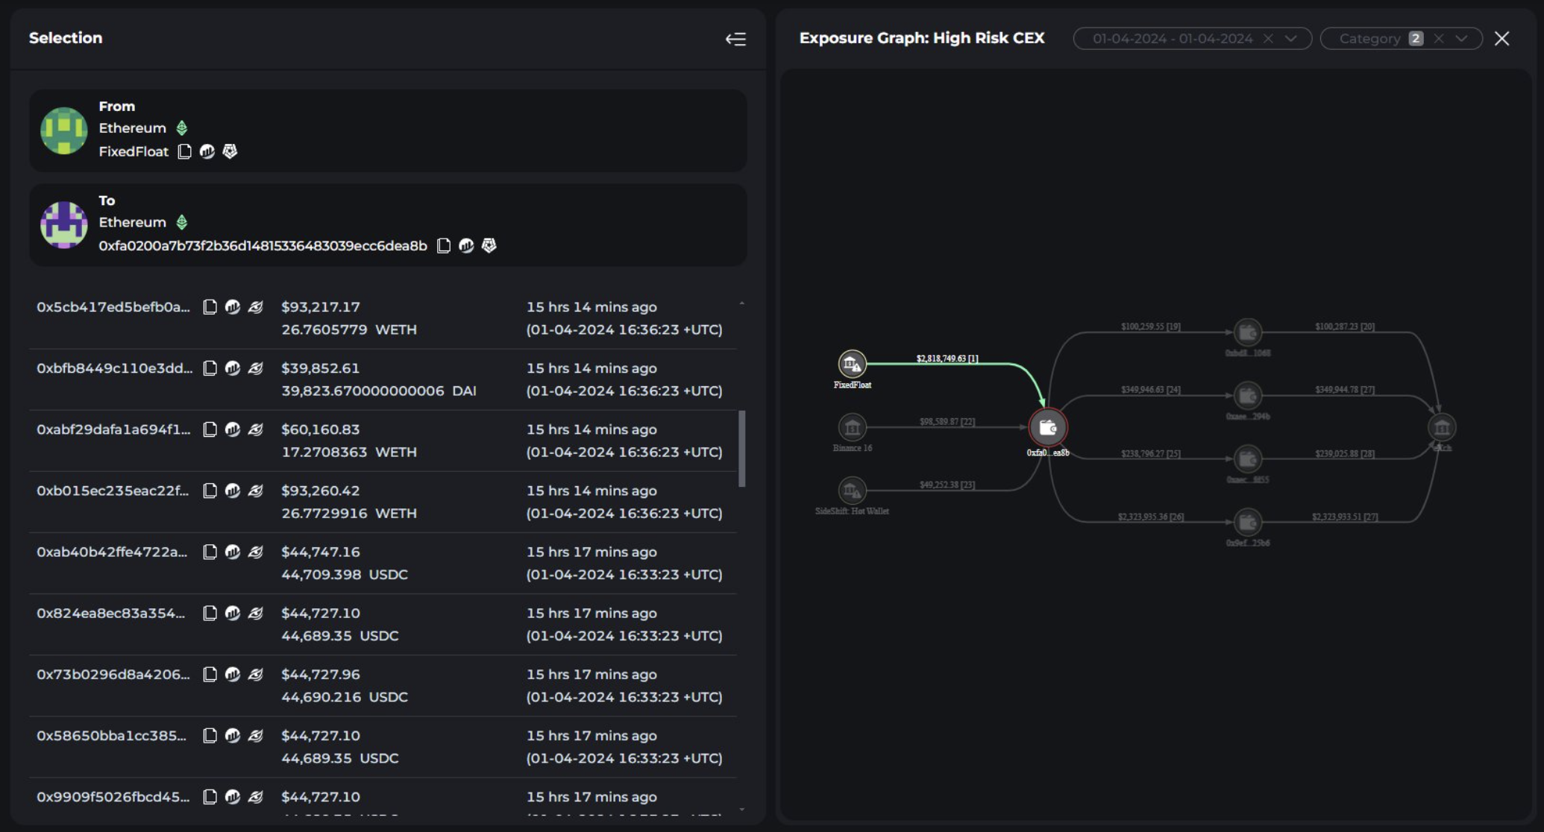Clear the 01-04-2024 date range filter

pos(1268,39)
